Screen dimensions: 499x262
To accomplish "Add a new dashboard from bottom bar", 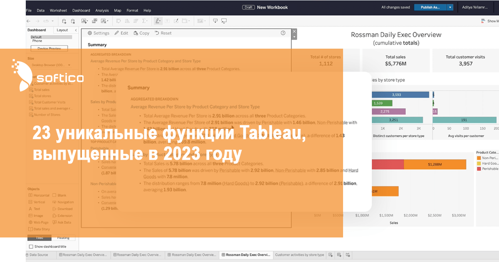I will (x=339, y=255).
